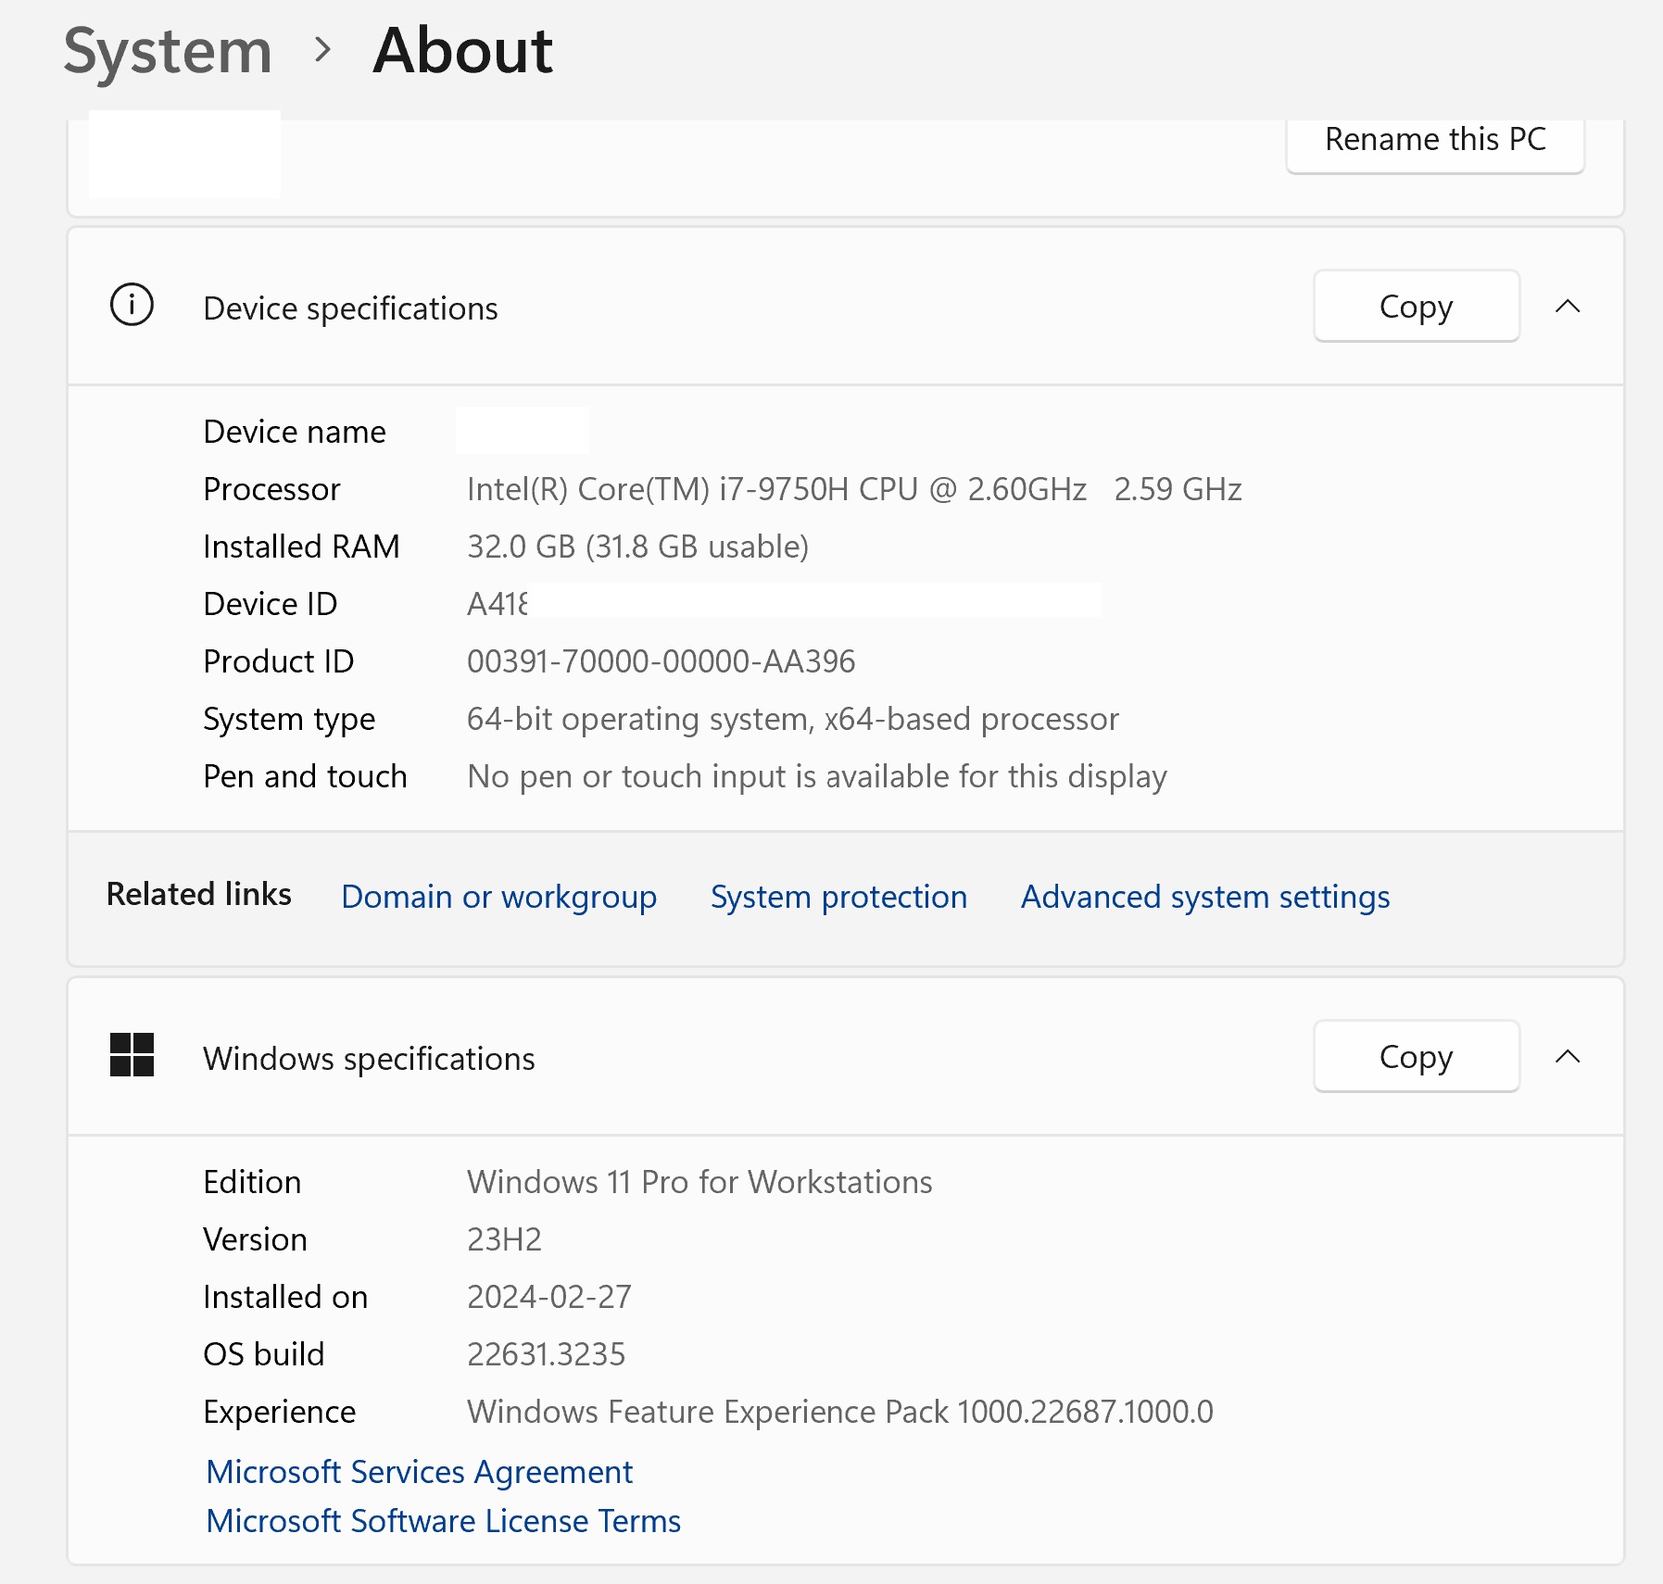The width and height of the screenshot is (1663, 1584).
Task: Collapse the Device specifications section
Action: [1567, 307]
